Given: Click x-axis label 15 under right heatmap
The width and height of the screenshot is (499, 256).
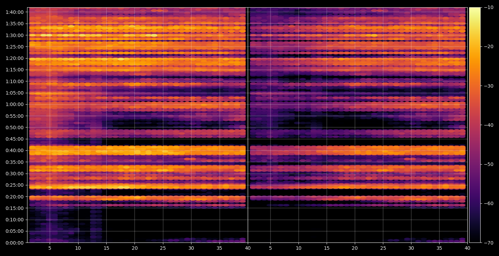Looking at the screenshot, I should (326, 248).
